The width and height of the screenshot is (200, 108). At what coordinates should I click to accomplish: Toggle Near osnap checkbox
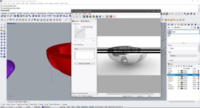click(x=6, y=104)
